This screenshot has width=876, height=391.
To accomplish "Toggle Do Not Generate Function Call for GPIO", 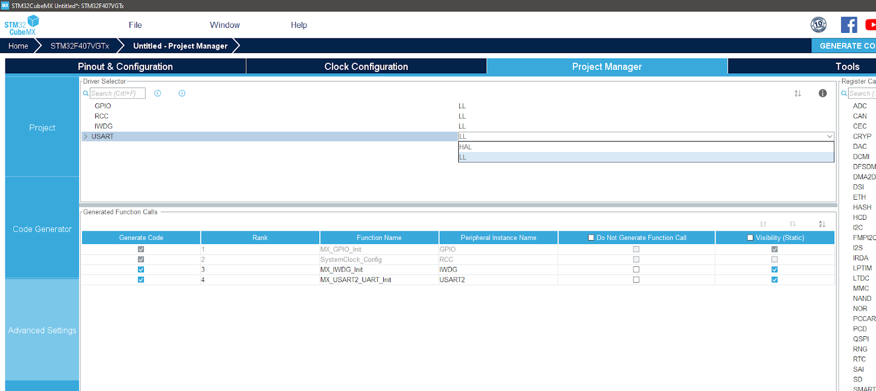I will tap(636, 249).
